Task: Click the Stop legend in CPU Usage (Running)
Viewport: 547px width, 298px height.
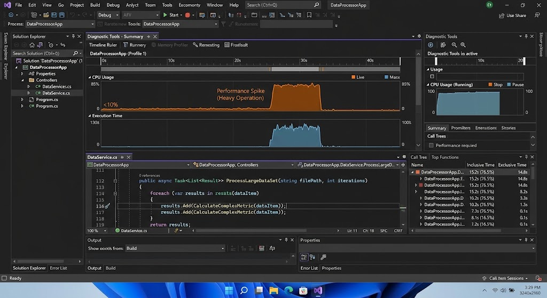Action: (495, 85)
